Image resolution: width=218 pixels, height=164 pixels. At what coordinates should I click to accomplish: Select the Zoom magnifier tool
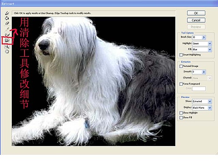click(x=7, y=46)
